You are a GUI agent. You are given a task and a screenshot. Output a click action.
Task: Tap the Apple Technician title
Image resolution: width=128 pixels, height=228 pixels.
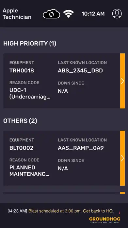click(x=17, y=14)
